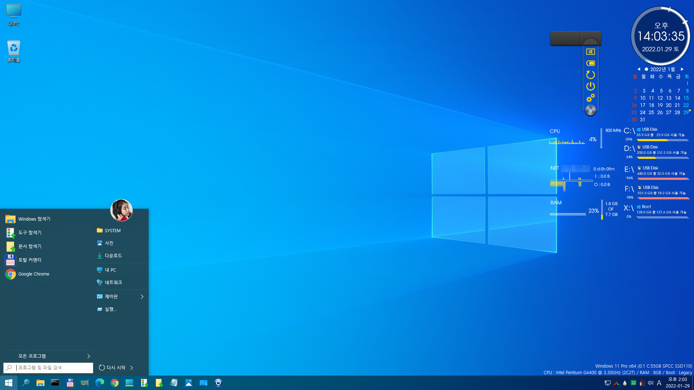Open Windows 탐색기 from start menu
Image resolution: width=694 pixels, height=390 pixels.
click(x=47, y=219)
